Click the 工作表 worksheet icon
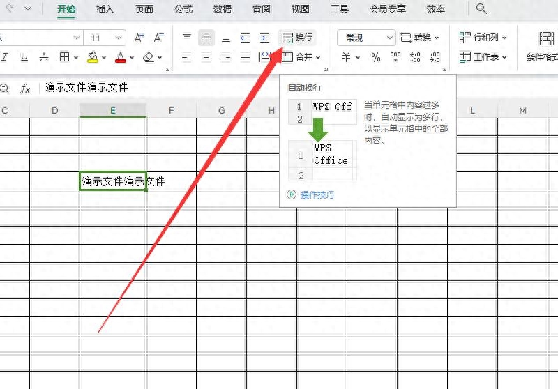 465,57
